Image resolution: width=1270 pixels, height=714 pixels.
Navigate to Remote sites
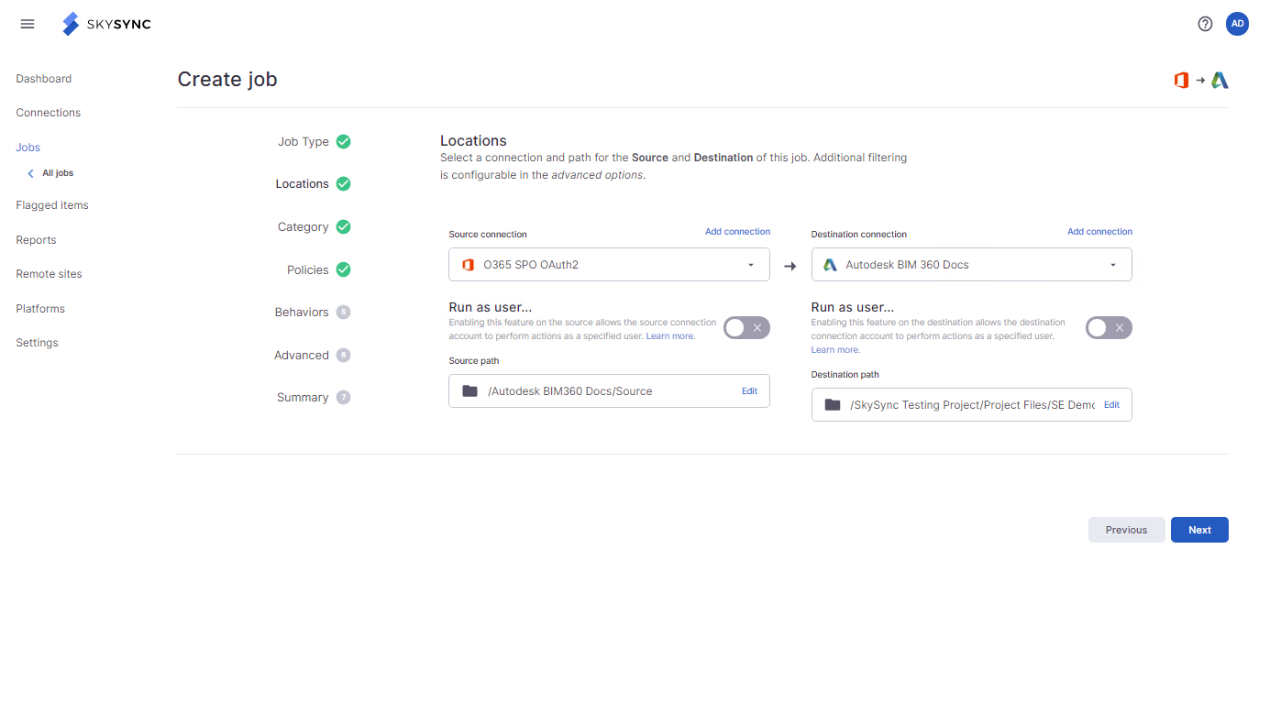[50, 274]
